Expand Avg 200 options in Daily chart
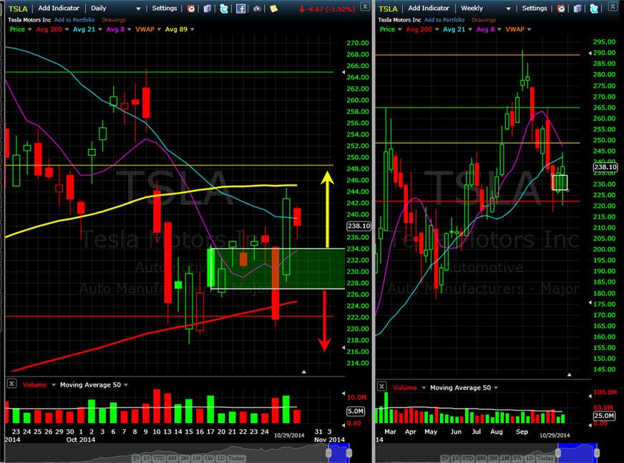The height and width of the screenshot is (463, 624). pyautogui.click(x=67, y=29)
